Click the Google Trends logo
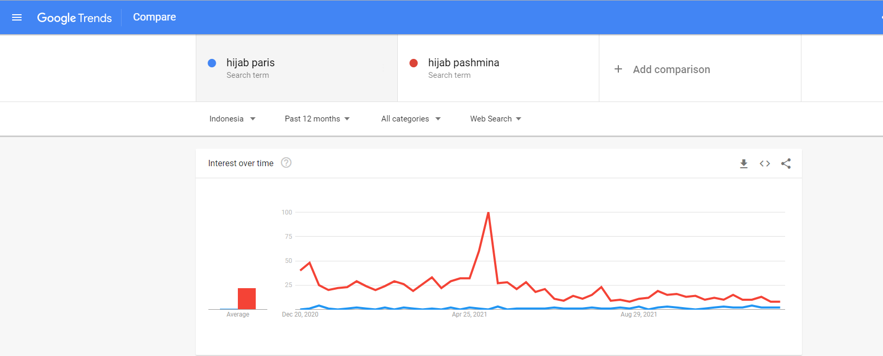 74,17
